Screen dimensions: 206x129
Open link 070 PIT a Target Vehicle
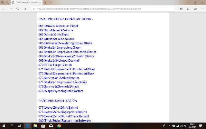click(55, 65)
